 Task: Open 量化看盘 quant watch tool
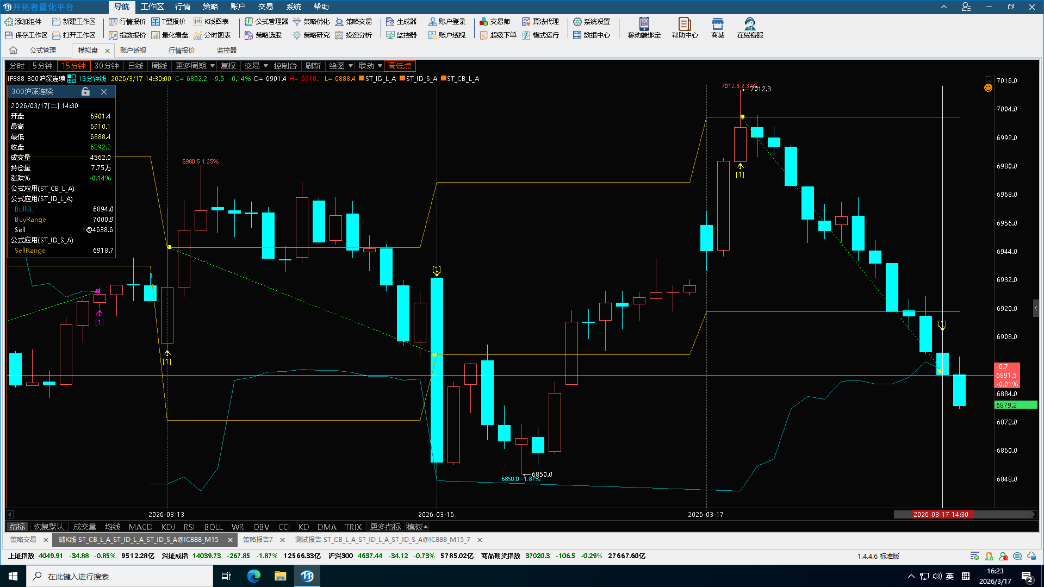tap(170, 35)
